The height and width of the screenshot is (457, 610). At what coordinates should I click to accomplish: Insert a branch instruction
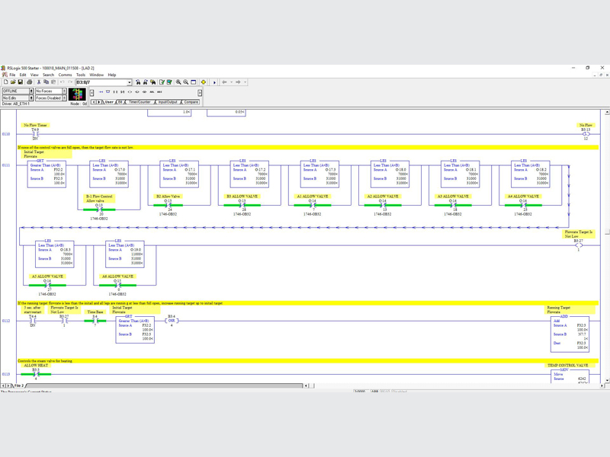click(x=108, y=92)
